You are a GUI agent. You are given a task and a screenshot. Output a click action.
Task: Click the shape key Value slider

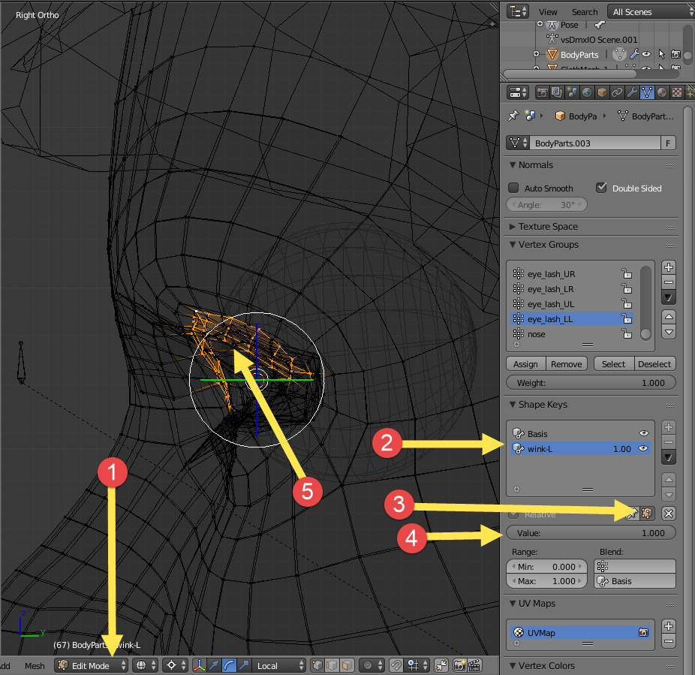pyautogui.click(x=591, y=533)
